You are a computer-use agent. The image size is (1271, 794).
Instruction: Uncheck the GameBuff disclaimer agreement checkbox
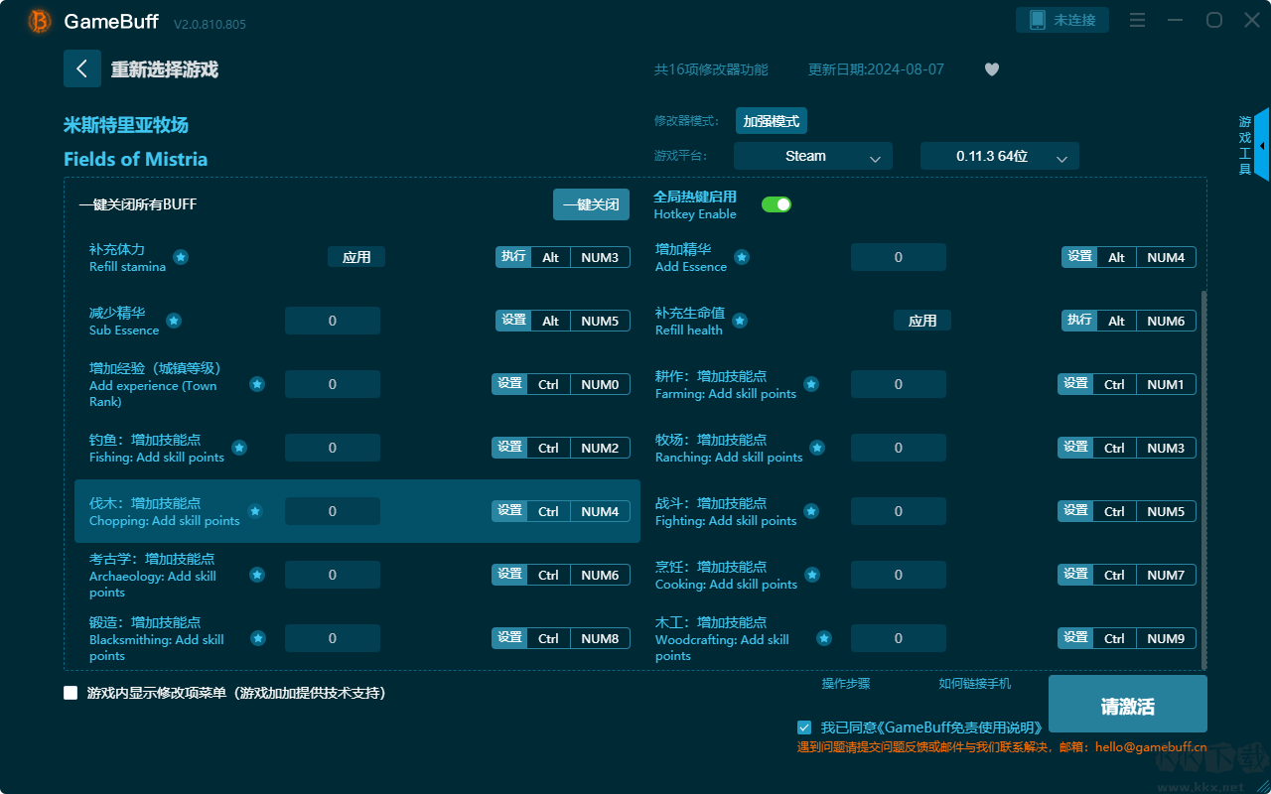[804, 728]
